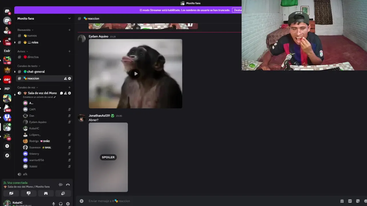
Task: Toggle the camera on/off button
Action: (11, 193)
